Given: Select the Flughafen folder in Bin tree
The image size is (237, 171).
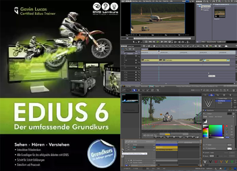Looking at the screenshot, I should click(206, 10).
